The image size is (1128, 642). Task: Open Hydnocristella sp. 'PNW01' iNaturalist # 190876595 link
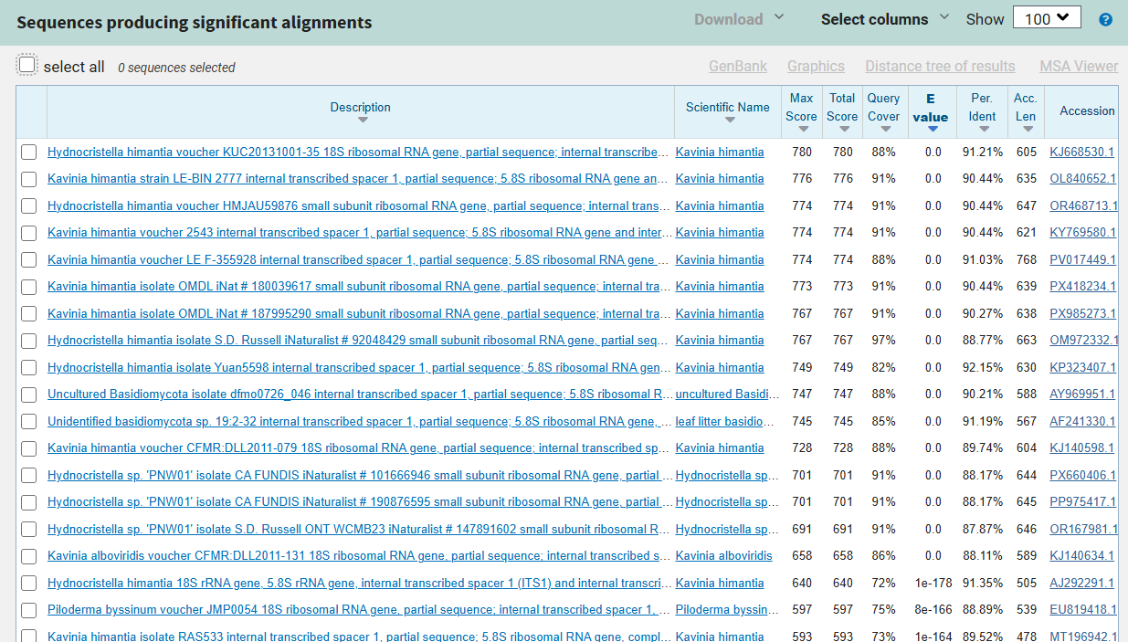(x=360, y=502)
